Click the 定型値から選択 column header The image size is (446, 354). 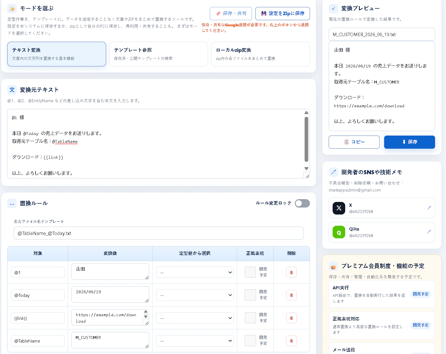click(x=195, y=253)
